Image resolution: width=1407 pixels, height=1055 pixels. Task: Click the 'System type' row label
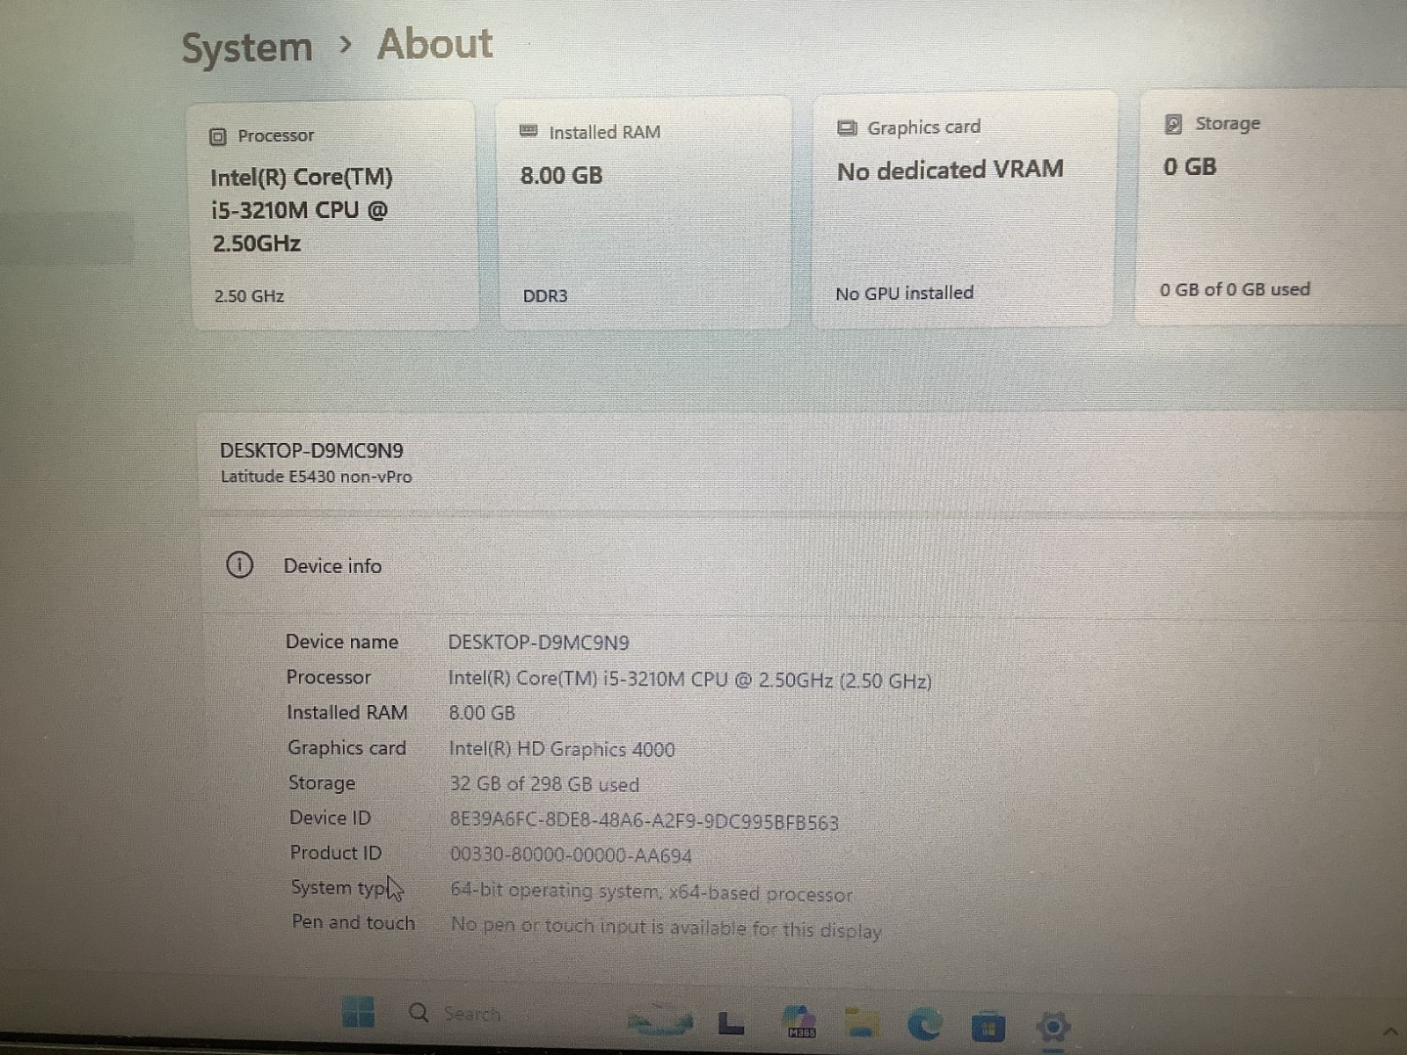click(x=343, y=888)
